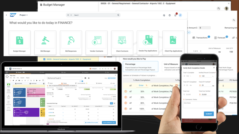This screenshot has height=134, width=239.
Task: Open the Committed status dropdown
Action: click(112, 78)
